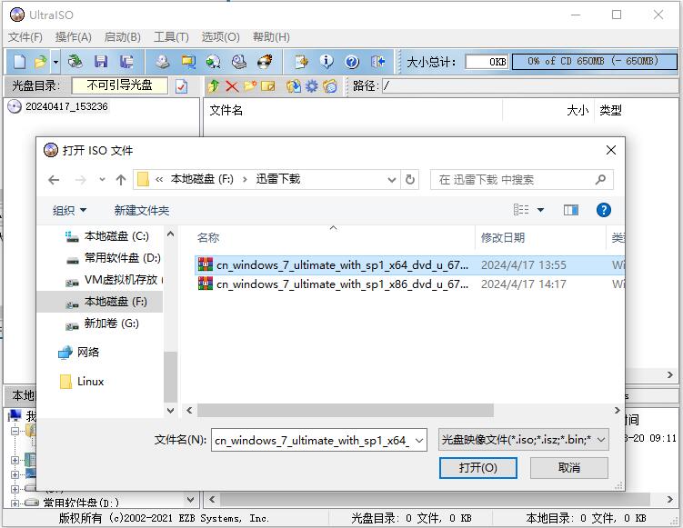
Task: Toggle the preview pane icon
Action: coord(570,210)
